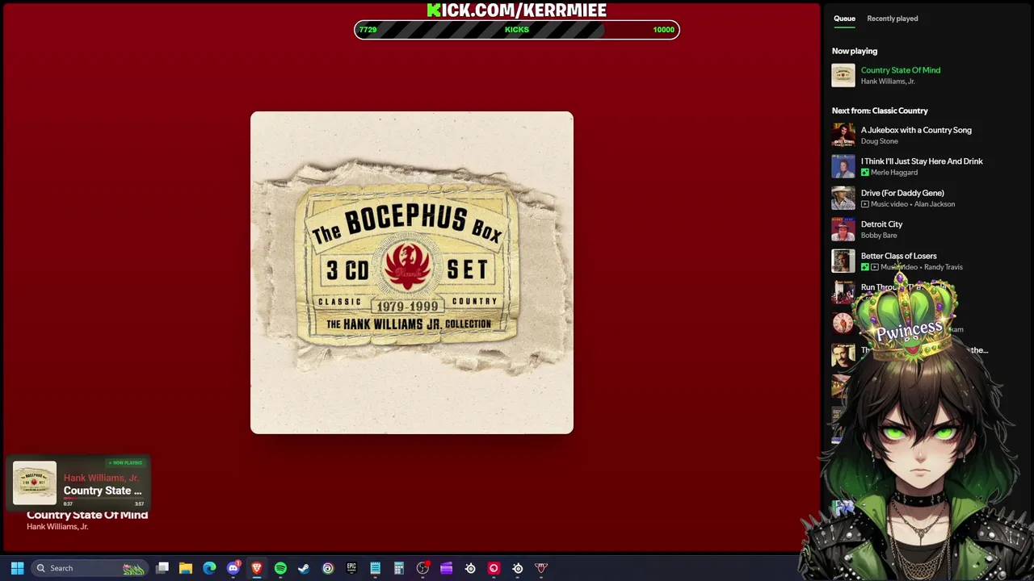
Task: Click the Kicks goal progress bar
Action: [x=517, y=30]
